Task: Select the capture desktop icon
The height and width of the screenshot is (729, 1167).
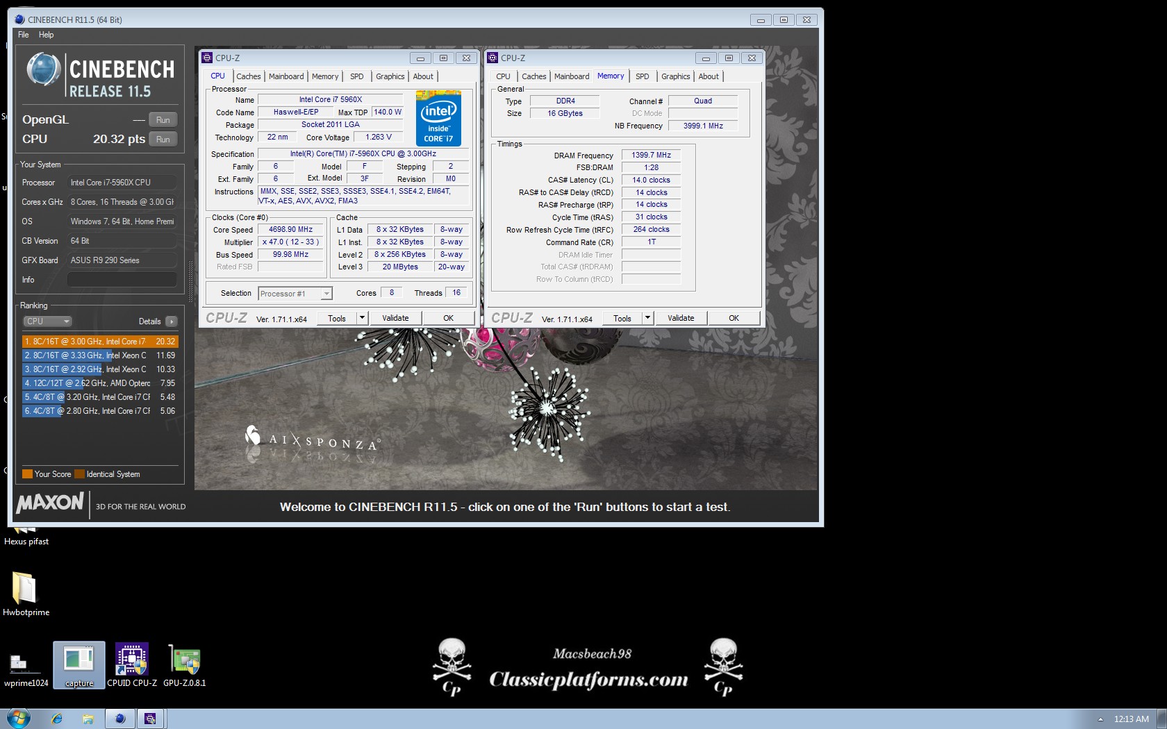Action: (79, 665)
